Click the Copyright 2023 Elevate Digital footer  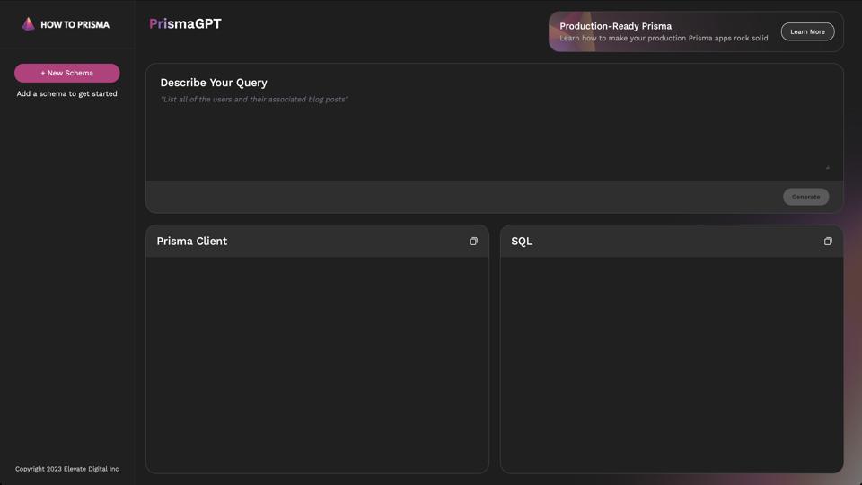coord(66,469)
